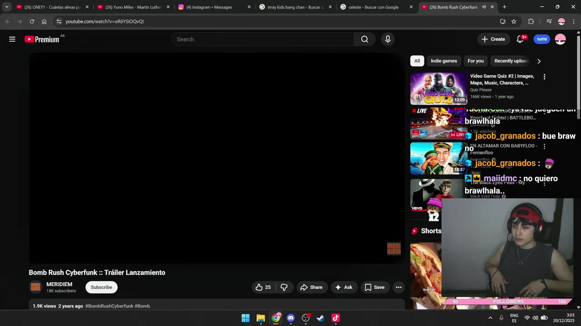Click the Ask button
This screenshot has width=581, height=326.
pyautogui.click(x=344, y=287)
